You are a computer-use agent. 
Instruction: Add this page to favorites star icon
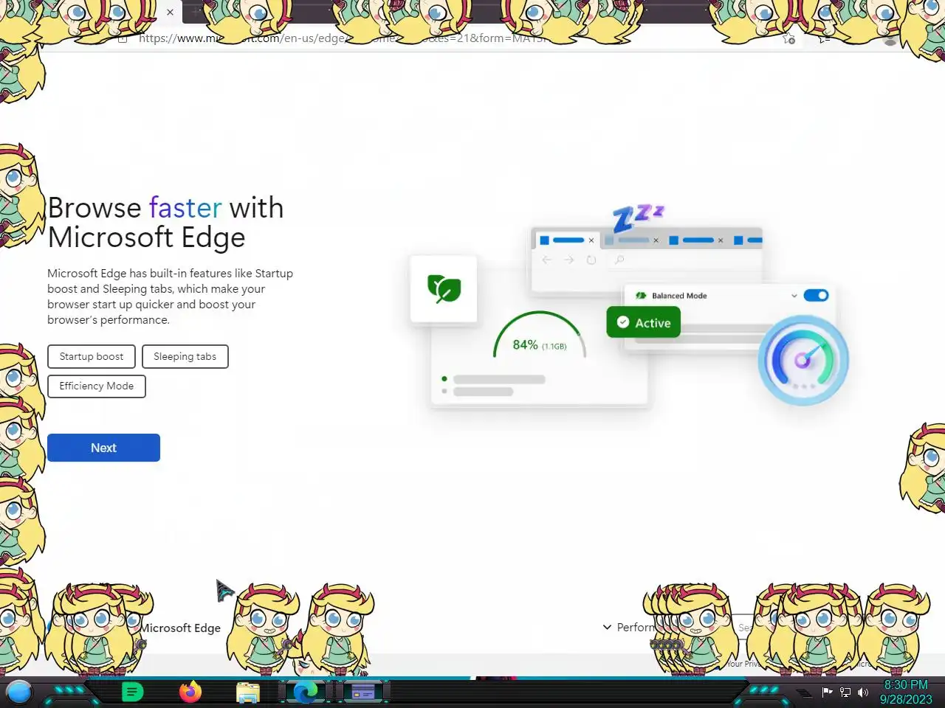coord(788,38)
